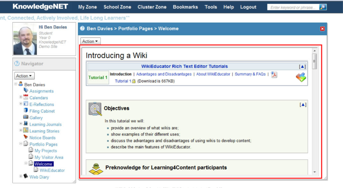Collapse the Welcome tree node
The image size is (343, 188).
point(26,163)
